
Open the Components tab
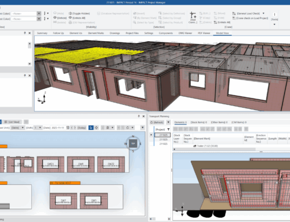coord(166,33)
